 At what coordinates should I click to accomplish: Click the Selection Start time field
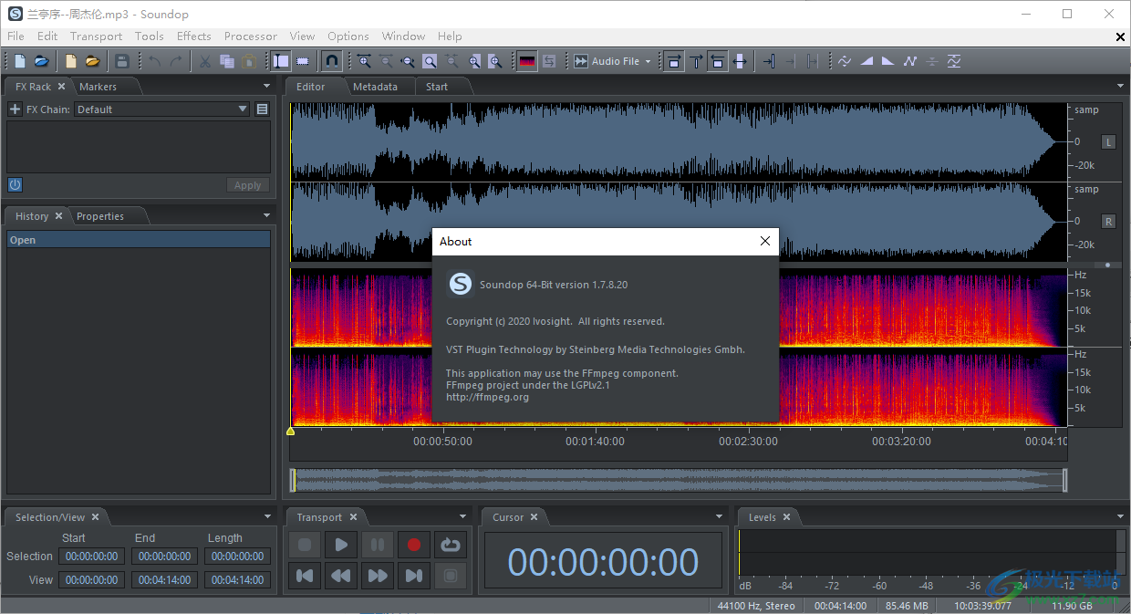click(92, 557)
